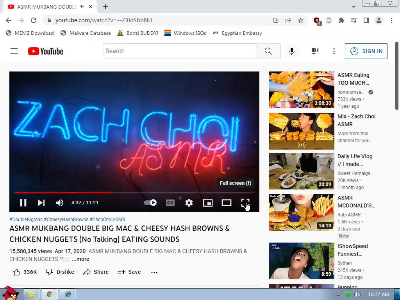Viewport: 400px width, 300px height.
Task: Focus the YouTube search box
Action: coord(179,51)
